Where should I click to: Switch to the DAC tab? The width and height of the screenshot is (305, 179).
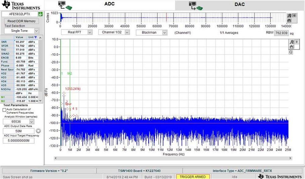(239, 5)
